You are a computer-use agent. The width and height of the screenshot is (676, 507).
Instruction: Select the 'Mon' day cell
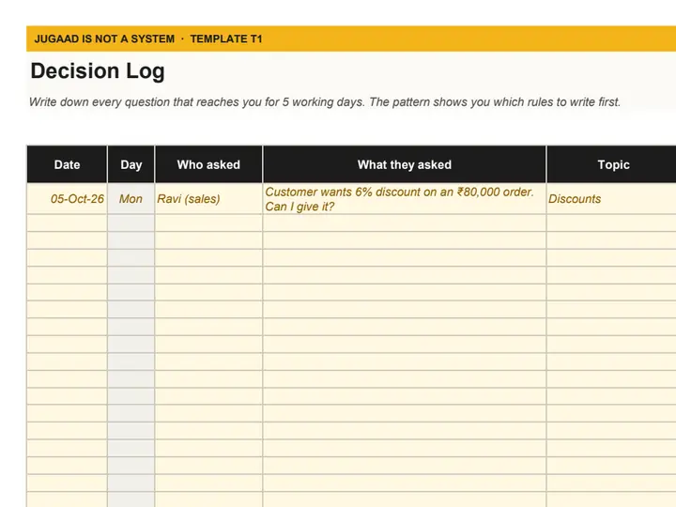[x=131, y=199]
